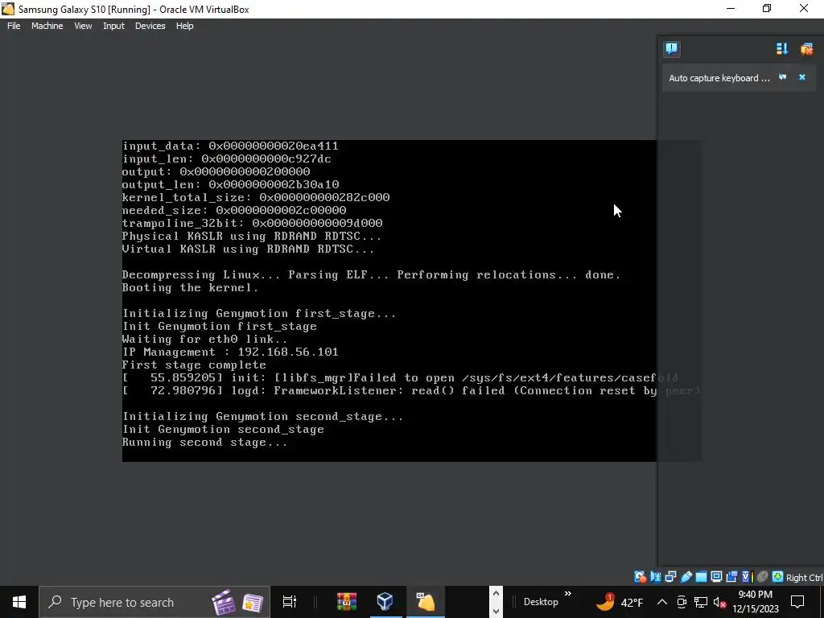This screenshot has width=824, height=618.
Task: Open the Input menu
Action: (113, 26)
